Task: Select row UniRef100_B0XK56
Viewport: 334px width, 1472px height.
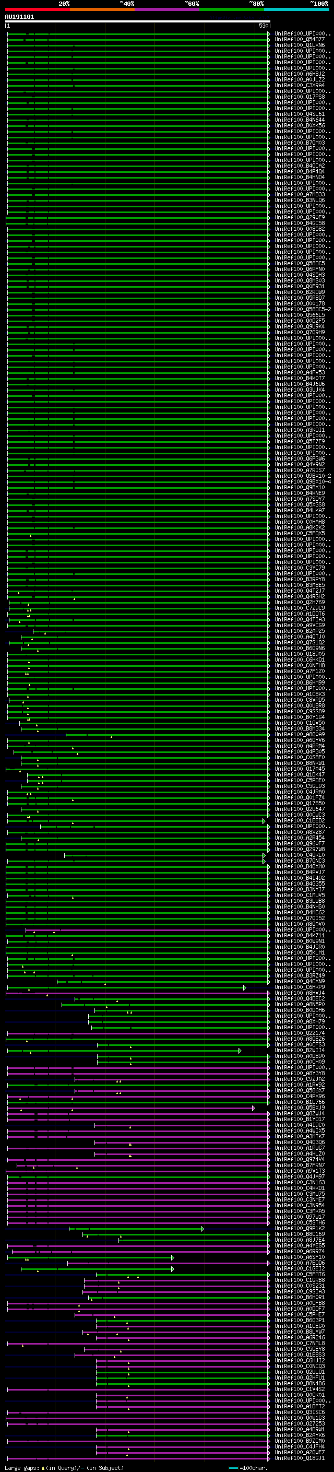Action: (x=300, y=126)
